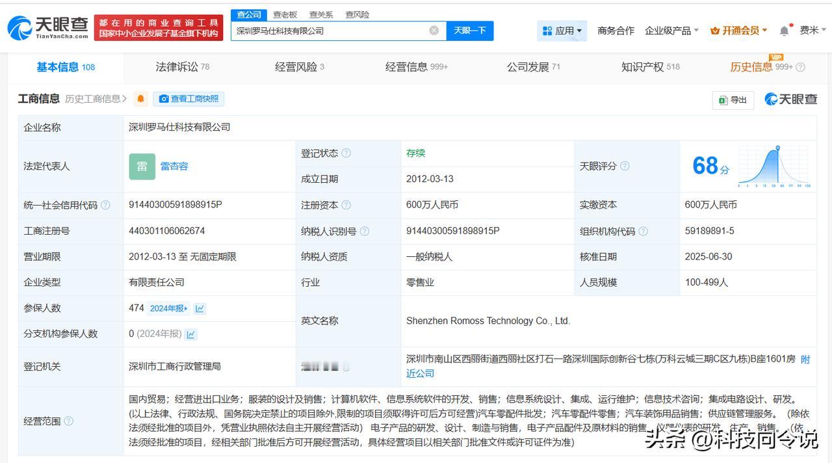The height and width of the screenshot is (463, 832).
Task: Click the help icon beside 统一社会信用代码
Action: 105,205
